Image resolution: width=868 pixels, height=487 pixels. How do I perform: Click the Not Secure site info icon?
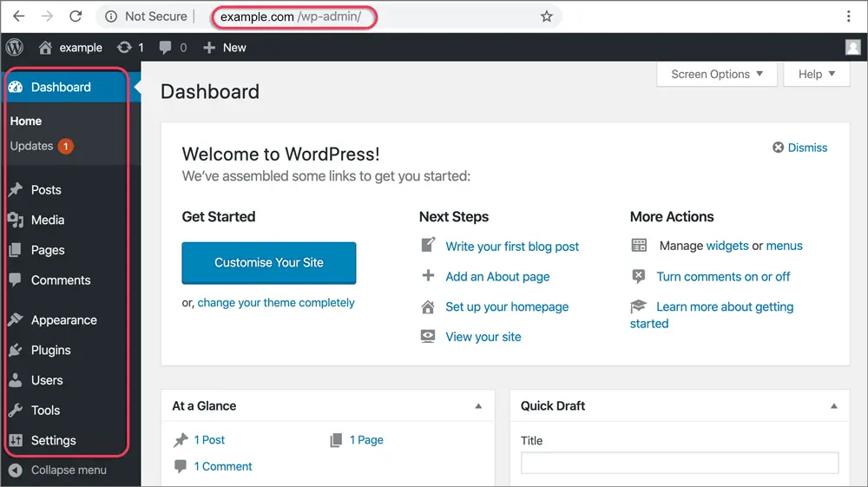[111, 16]
